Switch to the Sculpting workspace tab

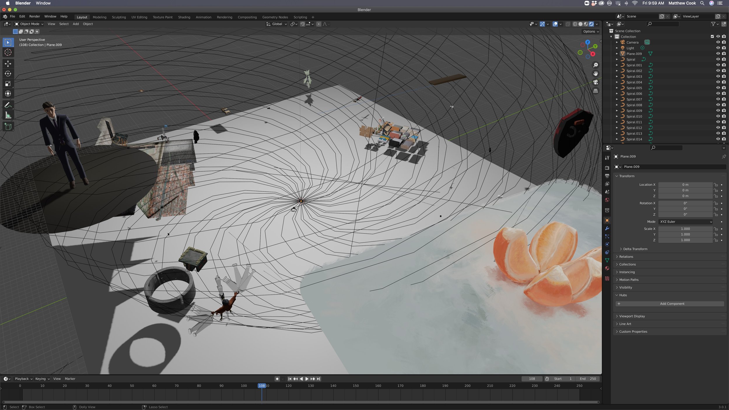119,17
